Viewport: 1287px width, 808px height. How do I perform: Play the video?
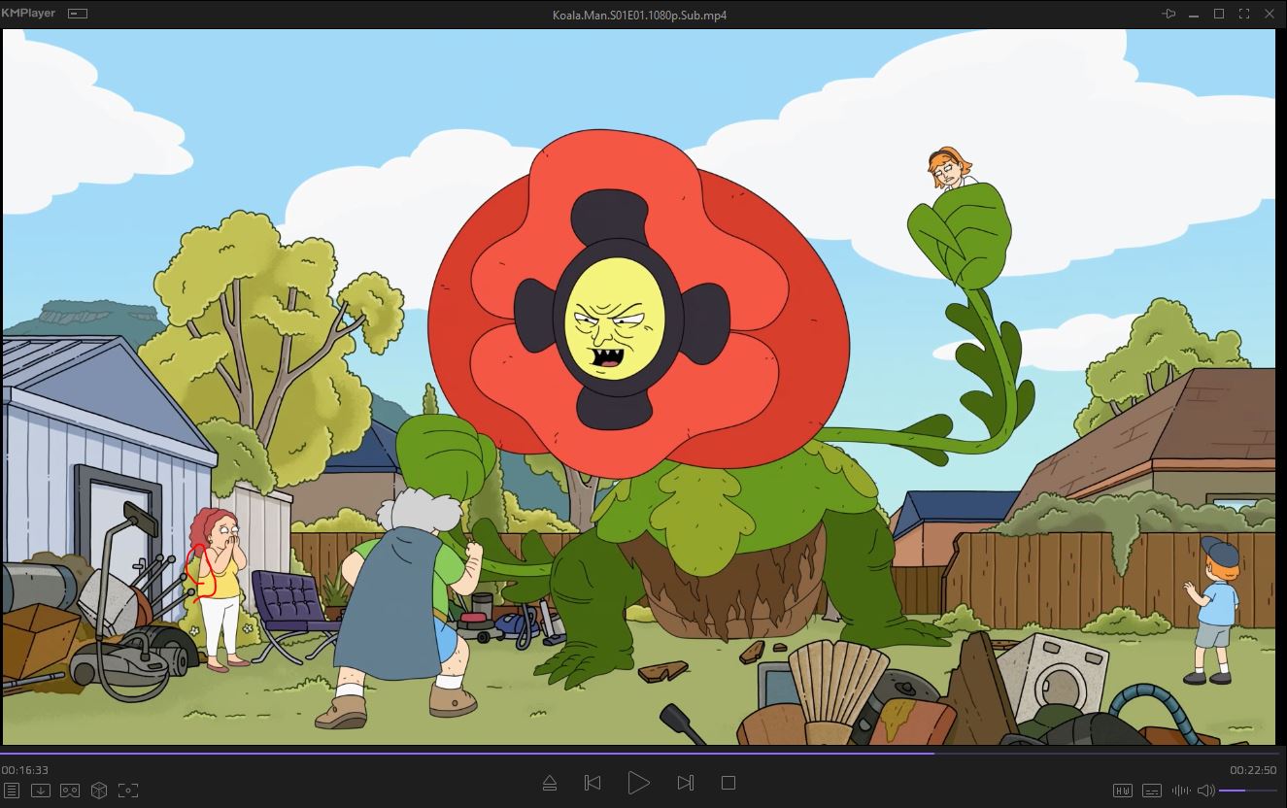click(638, 783)
